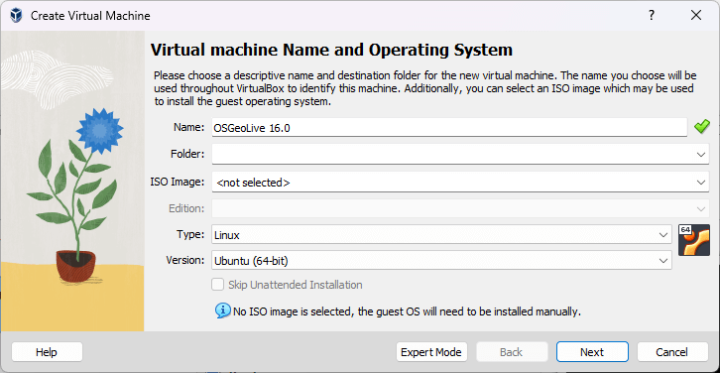Click the Ubuntu 64-bit OS type icon
The image size is (720, 373).
click(694, 240)
